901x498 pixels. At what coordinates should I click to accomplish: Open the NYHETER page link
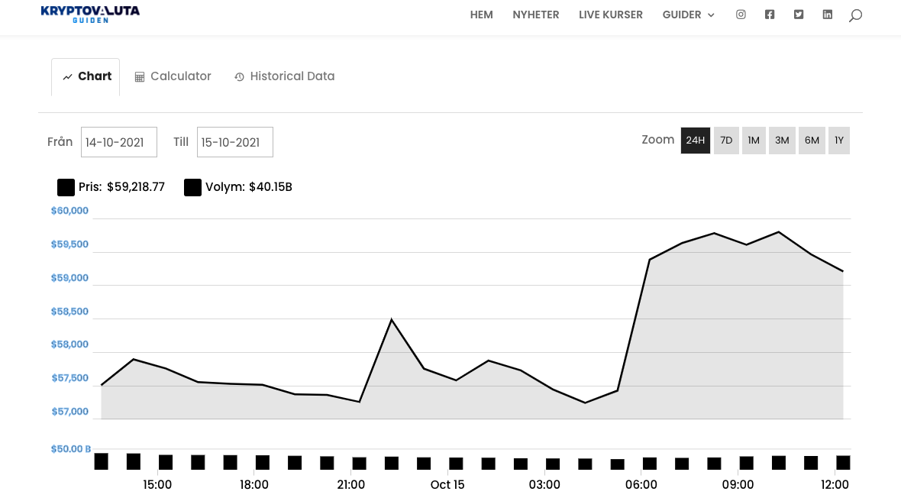point(536,15)
